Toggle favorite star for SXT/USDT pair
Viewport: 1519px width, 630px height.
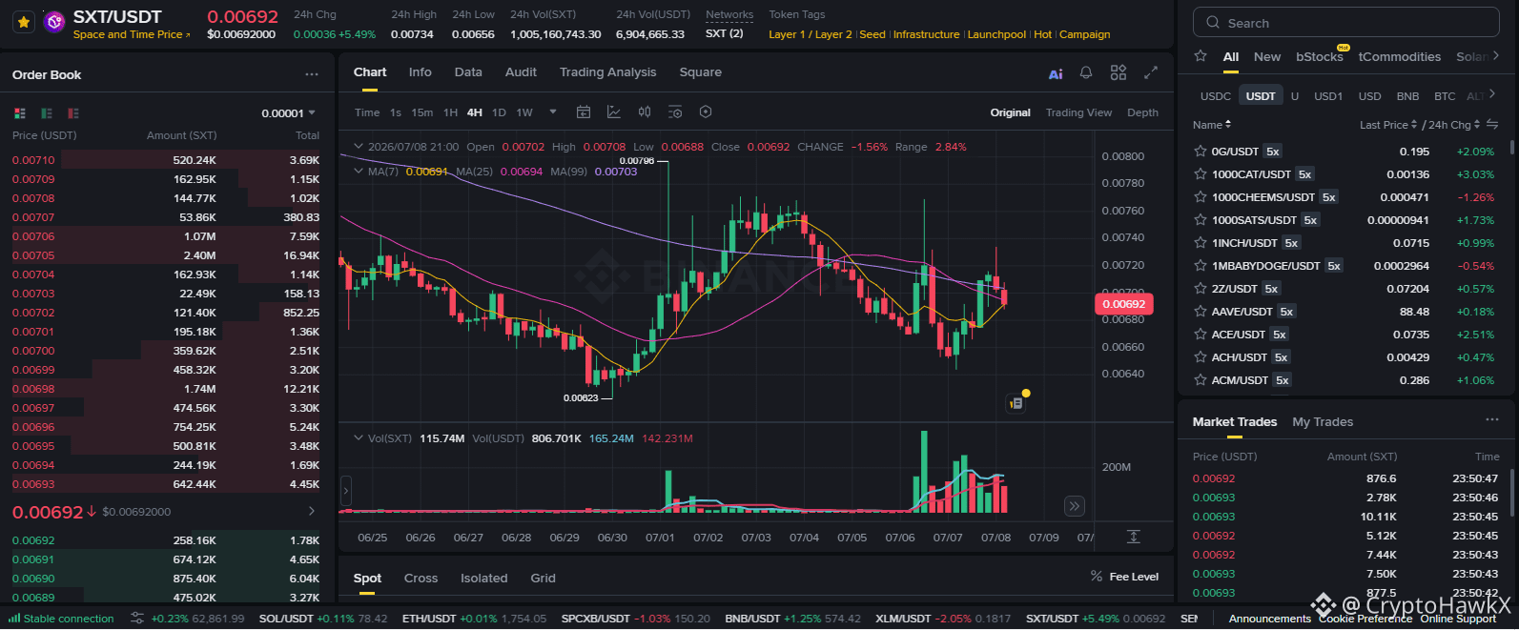(24, 21)
